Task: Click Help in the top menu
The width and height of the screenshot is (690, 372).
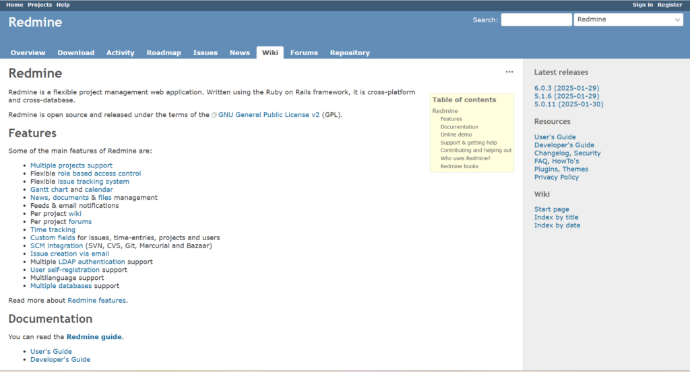Action: pyautogui.click(x=63, y=5)
